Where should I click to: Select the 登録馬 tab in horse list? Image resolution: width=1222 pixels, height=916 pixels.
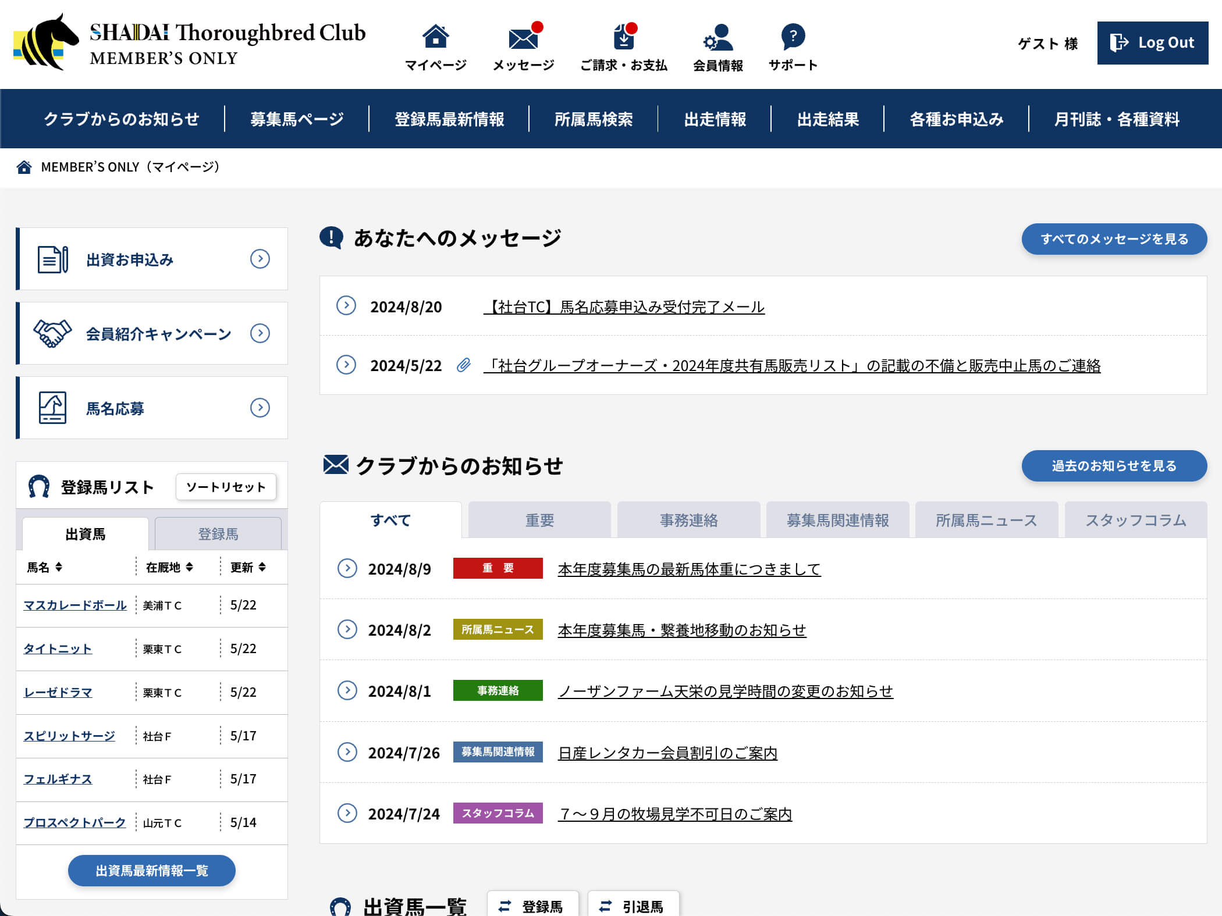(x=218, y=534)
